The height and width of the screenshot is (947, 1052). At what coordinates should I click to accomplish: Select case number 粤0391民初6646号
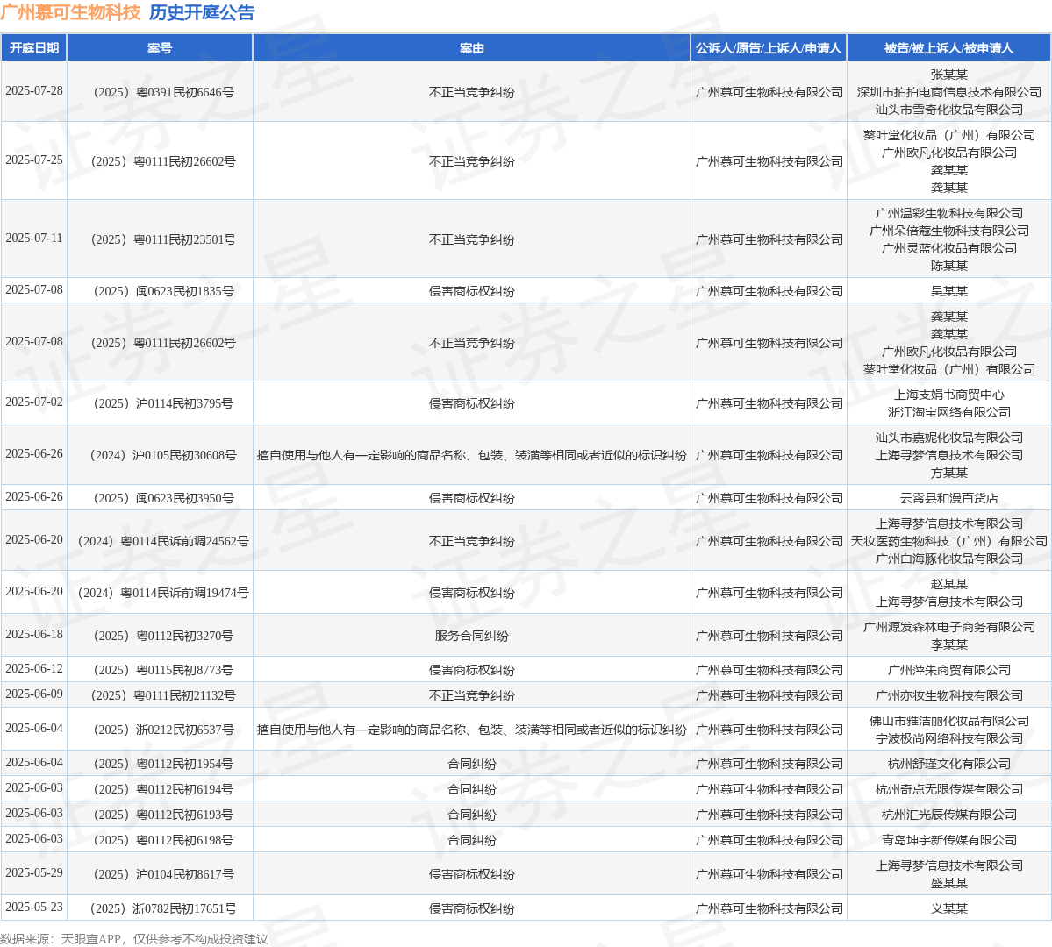(x=160, y=93)
